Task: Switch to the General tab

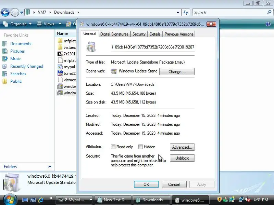Action: [90, 33]
